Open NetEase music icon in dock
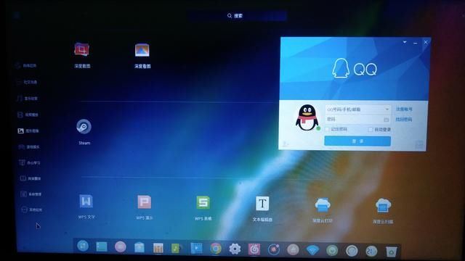The image size is (465, 261). click(254, 249)
